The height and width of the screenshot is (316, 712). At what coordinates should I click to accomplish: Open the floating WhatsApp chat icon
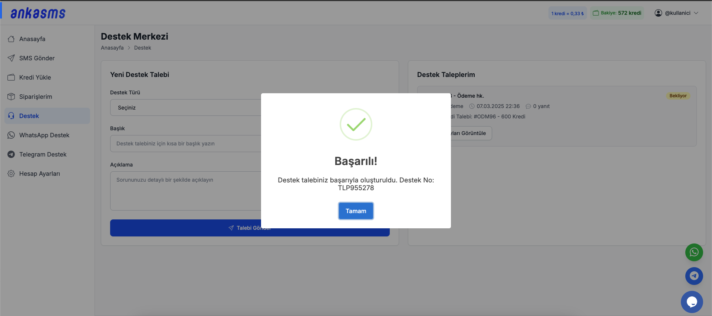(694, 252)
